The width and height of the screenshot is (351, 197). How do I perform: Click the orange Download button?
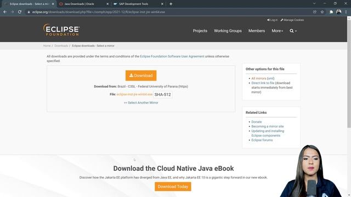tap(141, 76)
